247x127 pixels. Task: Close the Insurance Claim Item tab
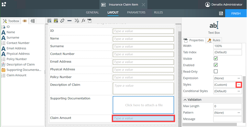pyautogui.click(x=143, y=5)
